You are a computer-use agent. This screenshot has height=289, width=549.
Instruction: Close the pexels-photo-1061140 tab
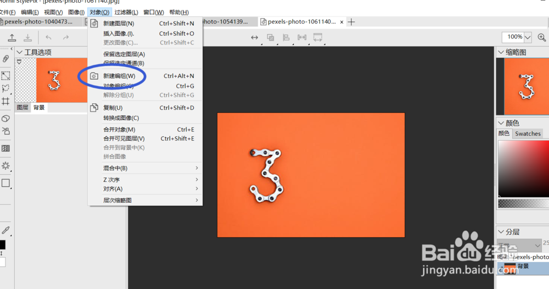click(341, 22)
